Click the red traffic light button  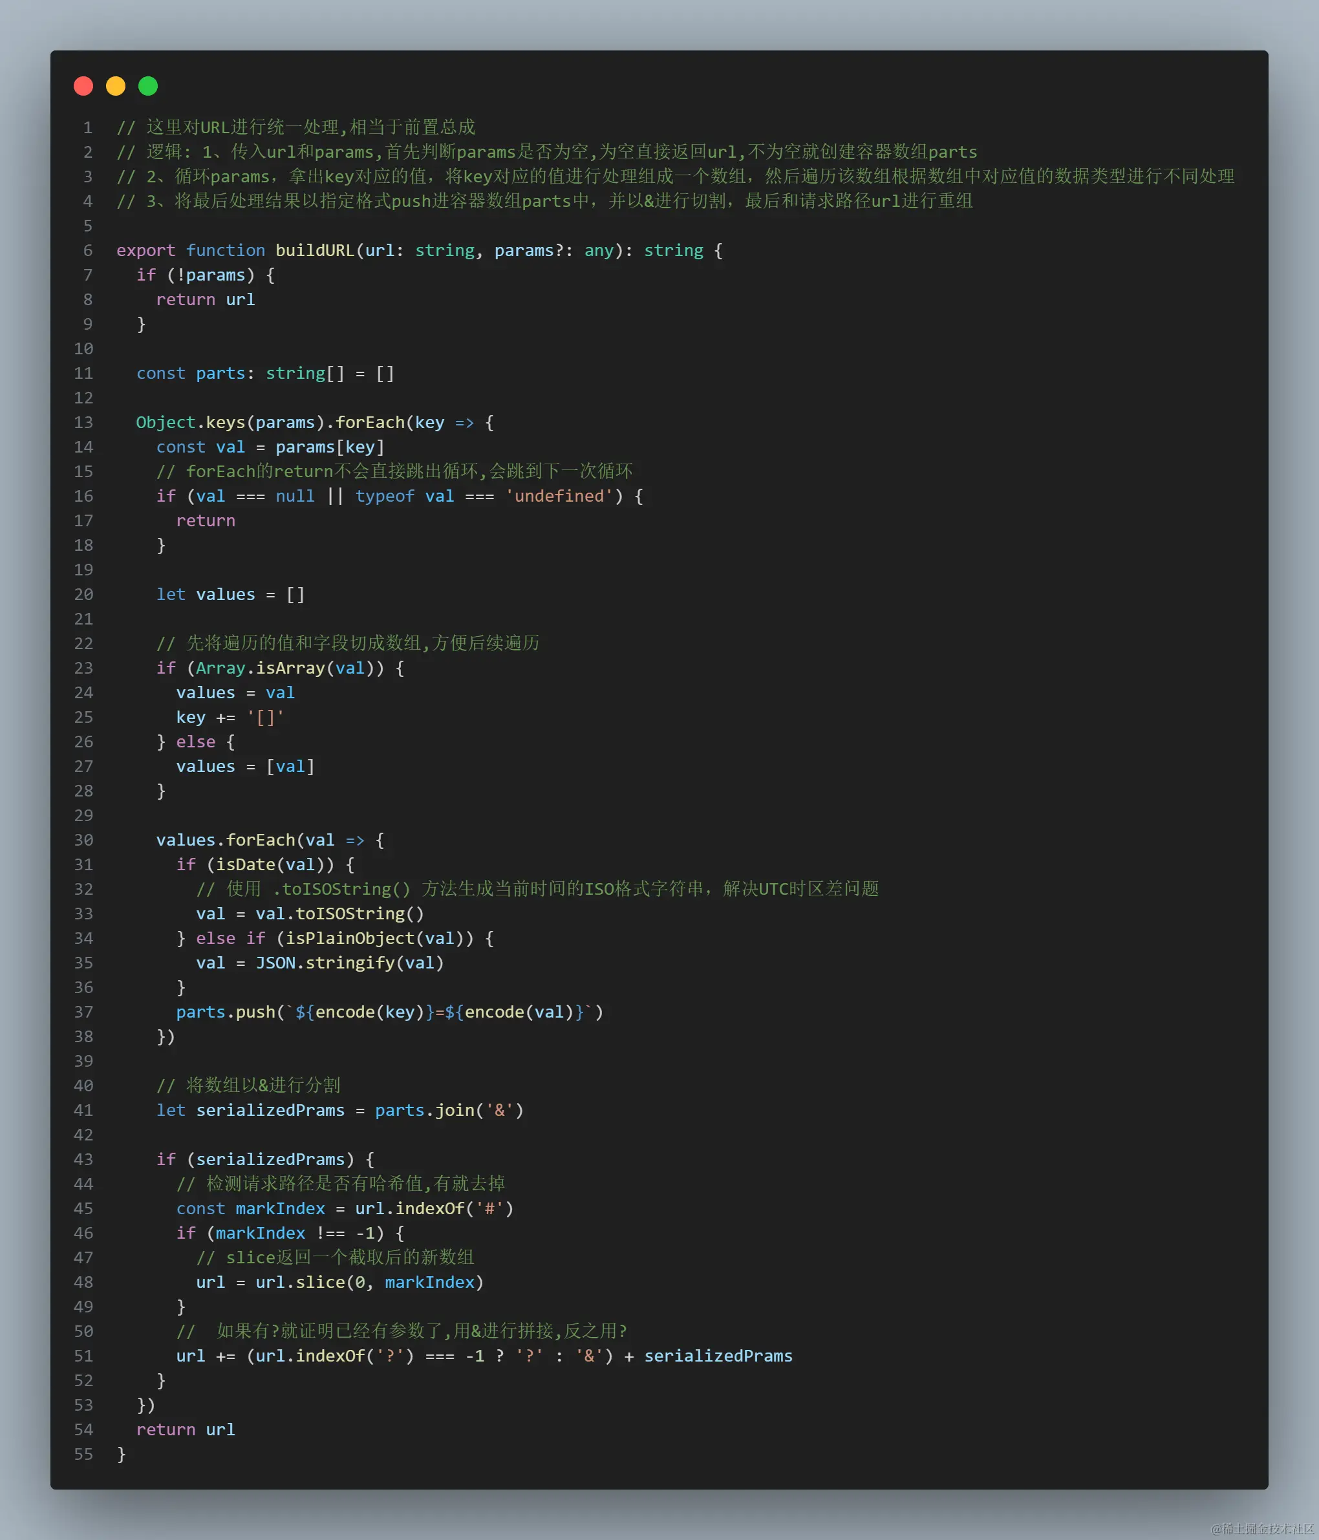point(83,85)
